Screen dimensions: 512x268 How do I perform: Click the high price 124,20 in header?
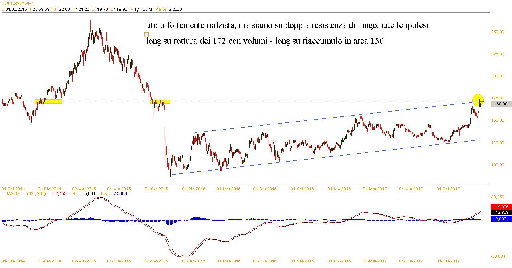[82, 9]
